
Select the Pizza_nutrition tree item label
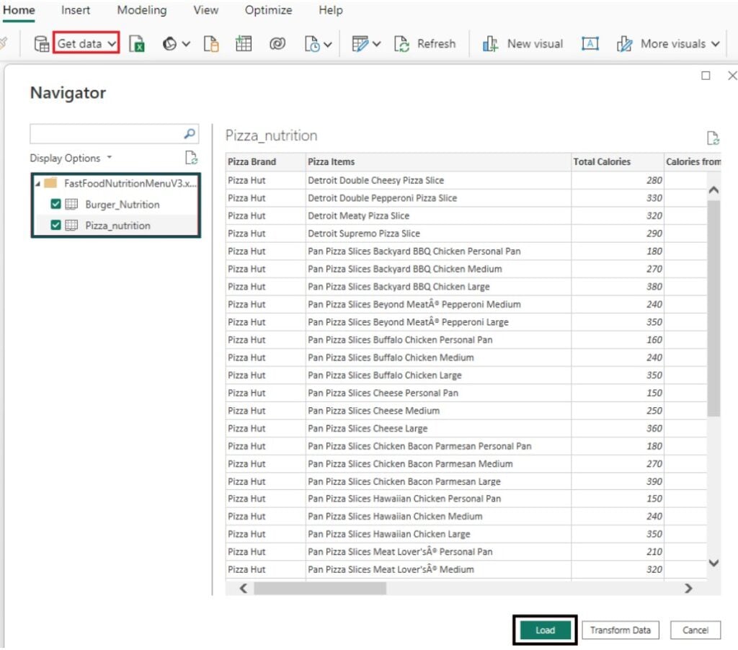tap(117, 226)
